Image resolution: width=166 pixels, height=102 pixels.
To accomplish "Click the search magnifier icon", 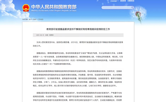I will coord(132,7).
